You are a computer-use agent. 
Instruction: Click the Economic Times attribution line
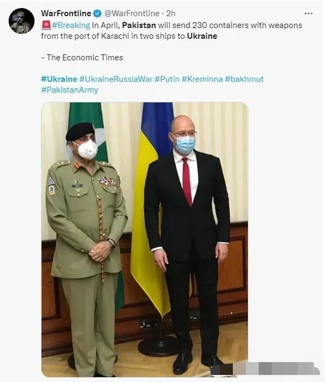click(82, 58)
